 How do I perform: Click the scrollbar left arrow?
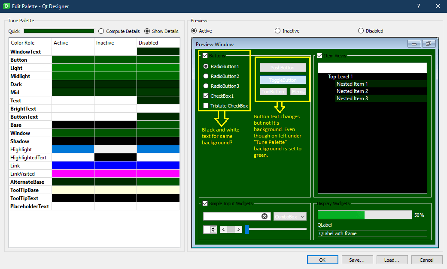(223, 229)
